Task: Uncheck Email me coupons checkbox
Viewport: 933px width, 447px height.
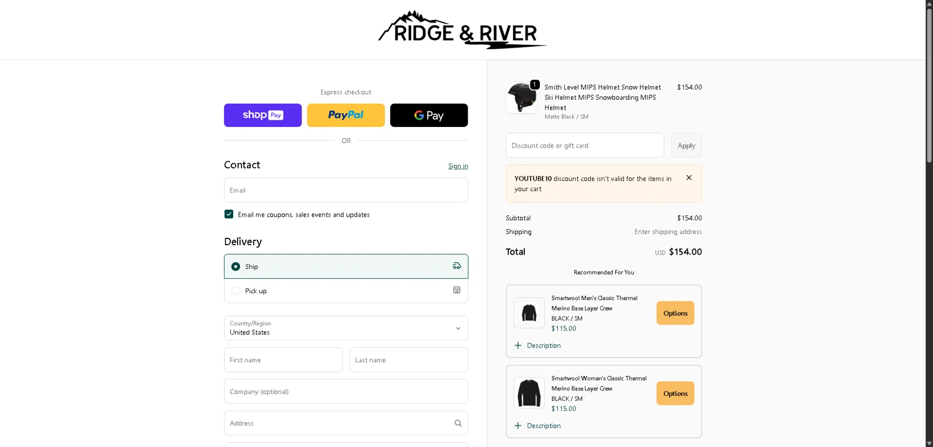Action: [229, 214]
